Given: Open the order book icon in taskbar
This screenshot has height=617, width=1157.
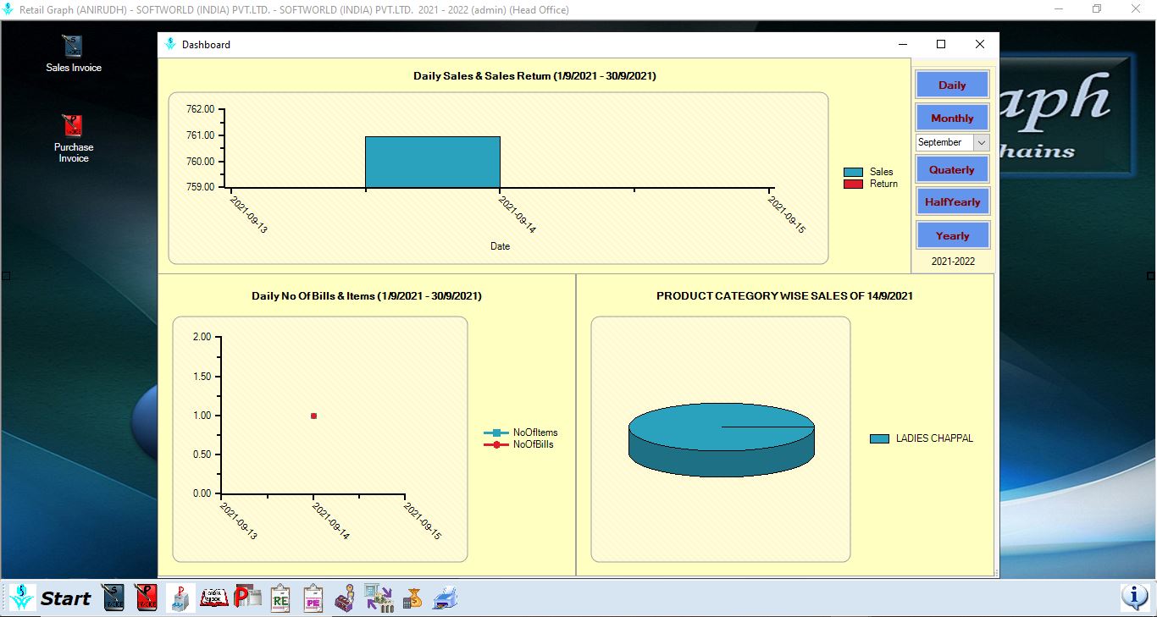Looking at the screenshot, I should 213,598.
